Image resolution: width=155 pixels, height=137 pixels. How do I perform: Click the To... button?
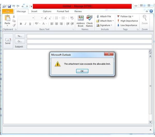pos(20,36)
